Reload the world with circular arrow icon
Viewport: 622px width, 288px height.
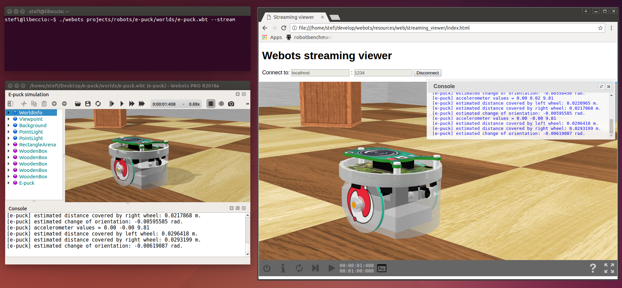98,104
